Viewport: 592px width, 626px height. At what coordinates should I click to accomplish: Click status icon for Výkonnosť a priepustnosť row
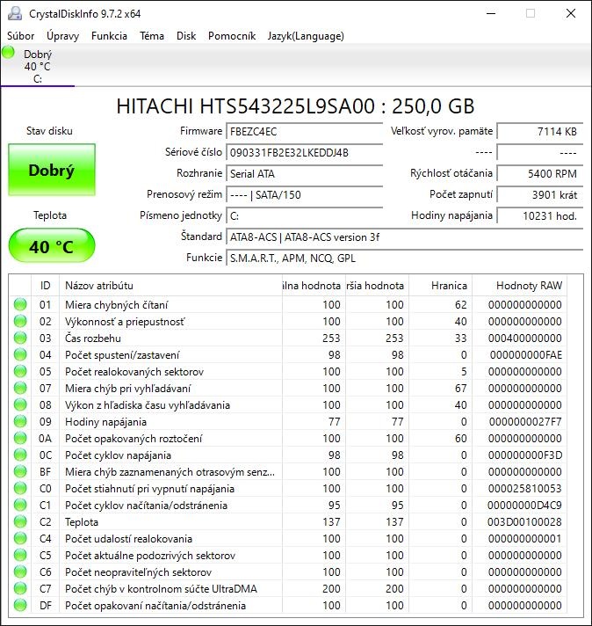20,321
